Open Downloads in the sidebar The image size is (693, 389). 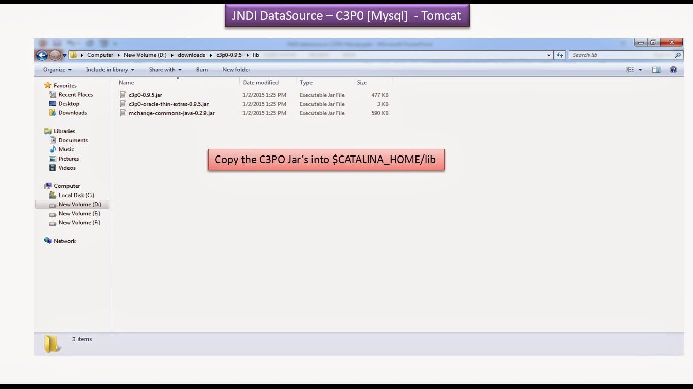coord(73,113)
